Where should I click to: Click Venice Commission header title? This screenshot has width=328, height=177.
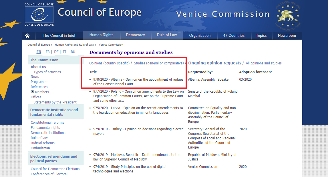[x=223, y=14]
